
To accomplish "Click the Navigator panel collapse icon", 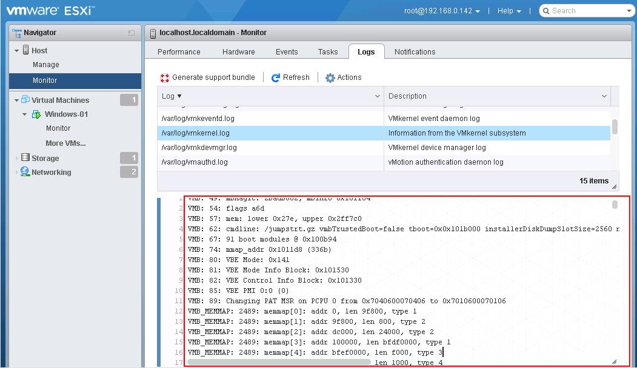I will [132, 33].
